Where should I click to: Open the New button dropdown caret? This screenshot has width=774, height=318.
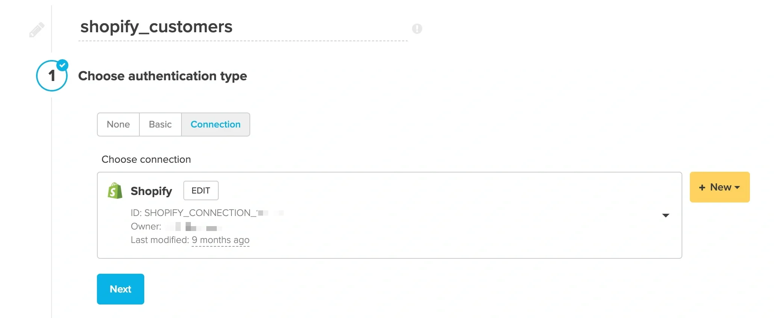click(737, 187)
